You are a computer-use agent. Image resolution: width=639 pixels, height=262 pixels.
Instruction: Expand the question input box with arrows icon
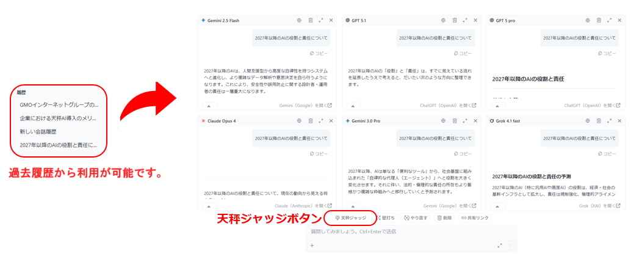click(x=500, y=246)
